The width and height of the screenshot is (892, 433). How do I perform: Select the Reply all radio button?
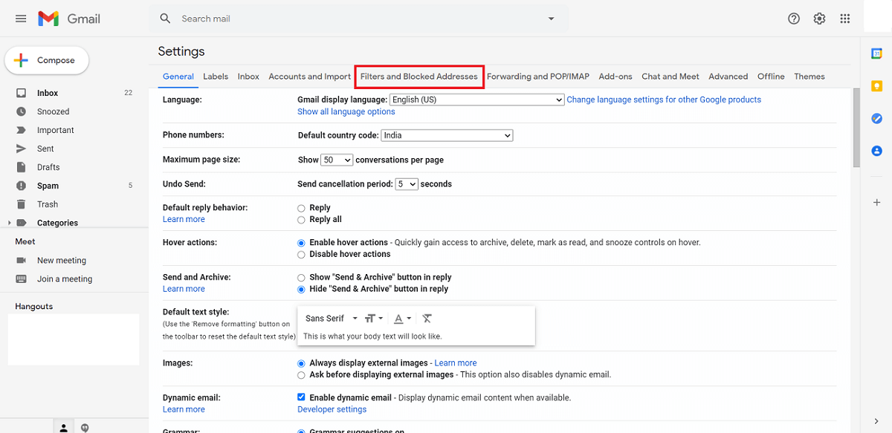pos(301,220)
